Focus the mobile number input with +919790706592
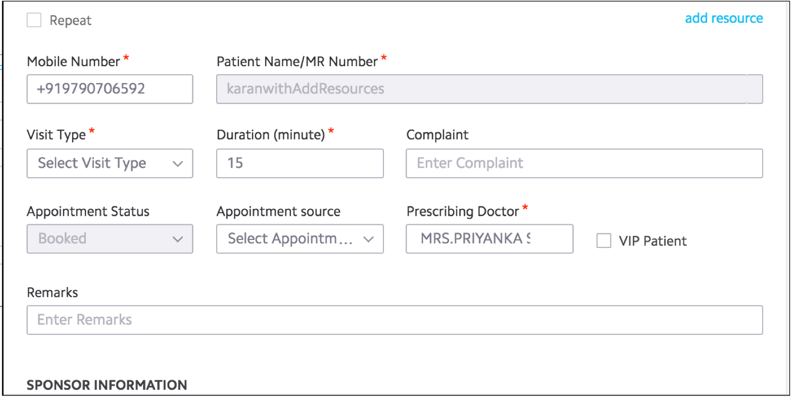 coord(110,89)
